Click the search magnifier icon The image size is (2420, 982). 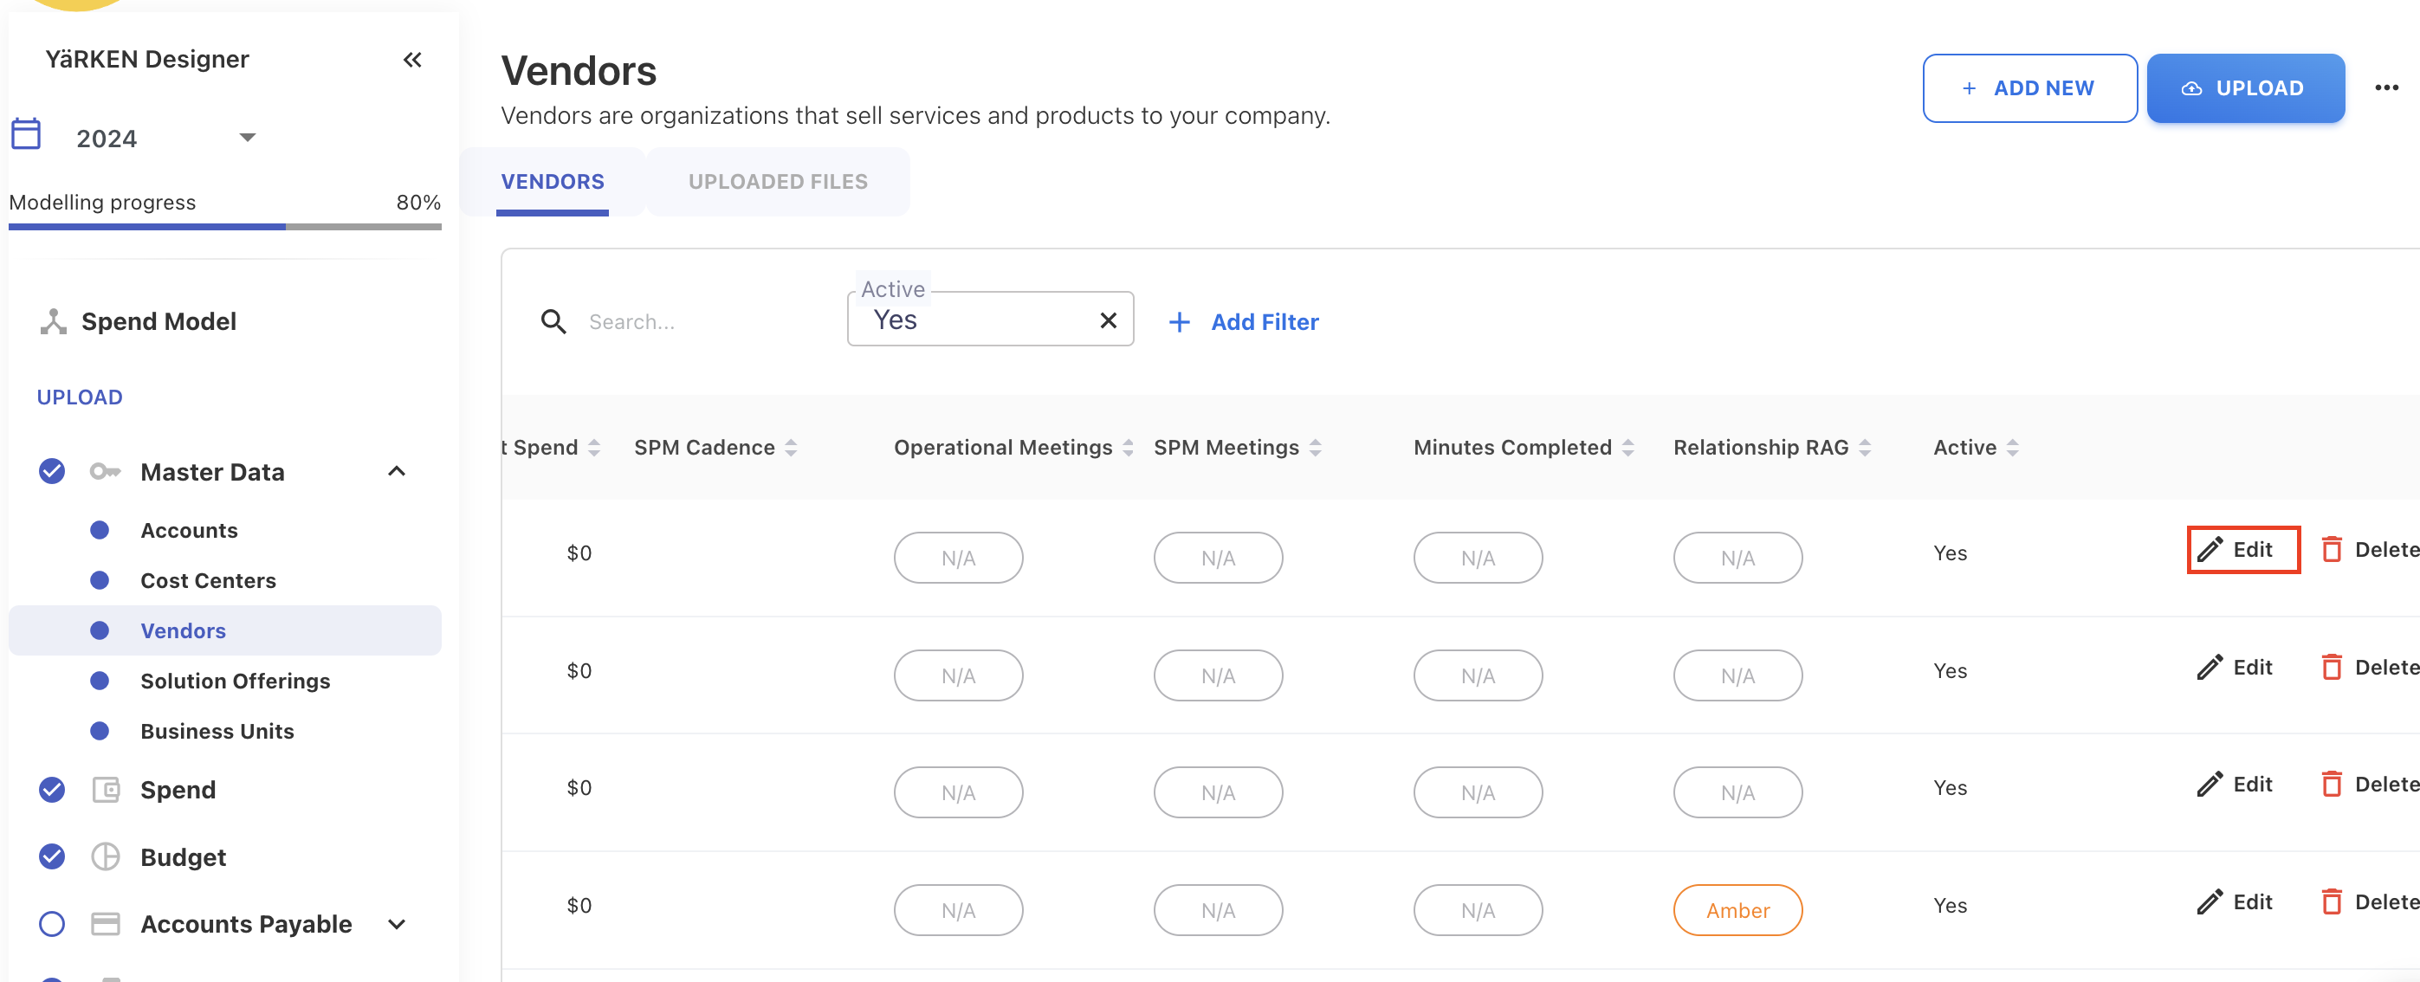[553, 322]
